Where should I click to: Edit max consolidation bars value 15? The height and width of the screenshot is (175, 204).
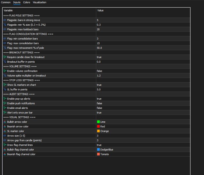coord(98,43)
